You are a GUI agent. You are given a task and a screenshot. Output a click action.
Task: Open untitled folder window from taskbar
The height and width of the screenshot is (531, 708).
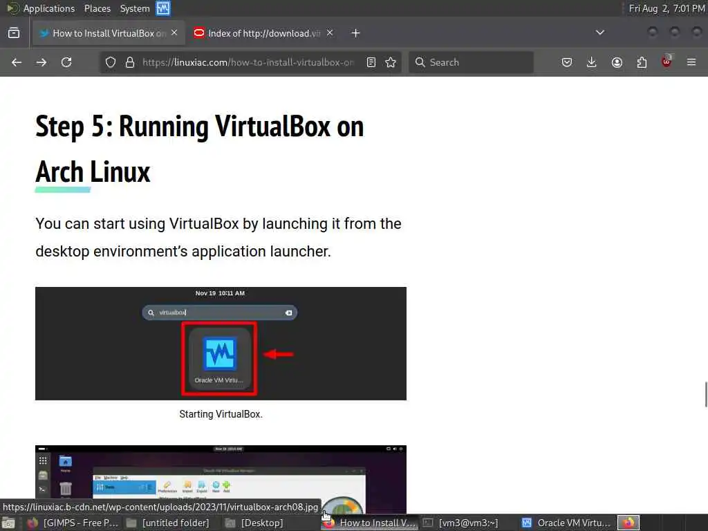pyautogui.click(x=168, y=523)
